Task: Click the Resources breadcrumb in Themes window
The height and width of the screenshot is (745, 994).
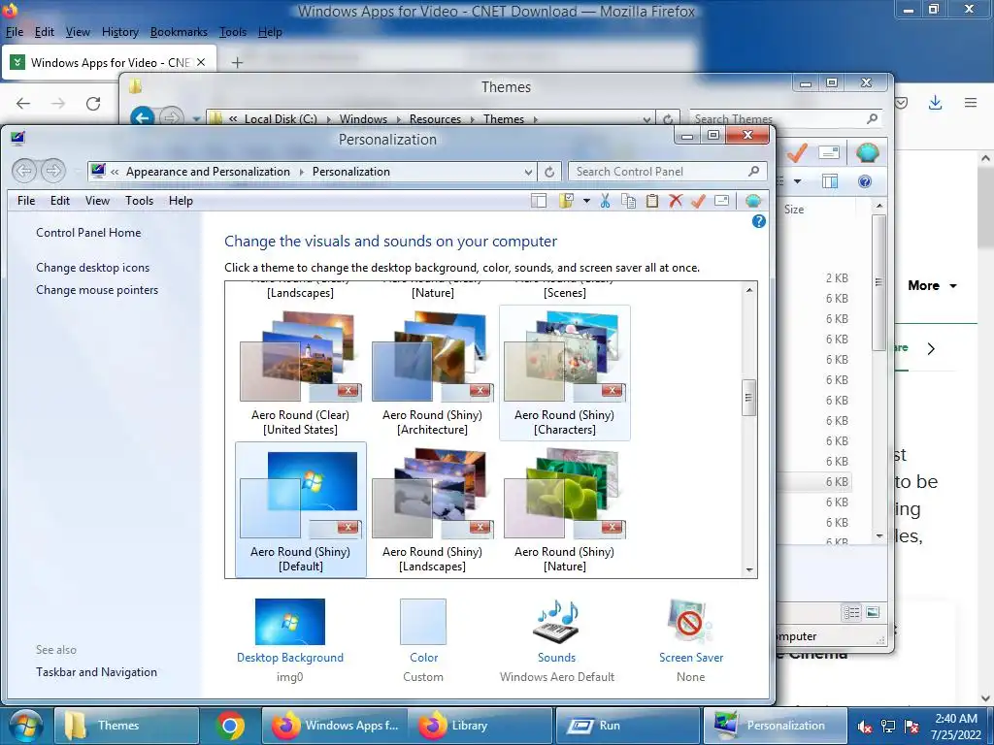Action: 435,119
